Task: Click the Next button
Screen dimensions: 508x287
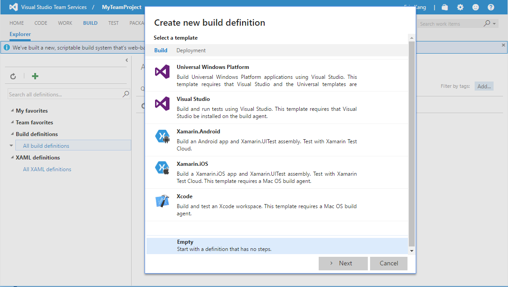Action: tap(343, 264)
